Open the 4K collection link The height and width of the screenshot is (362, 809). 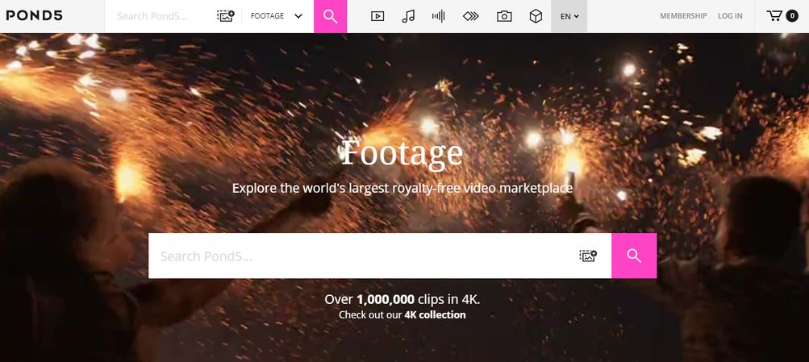coord(435,314)
